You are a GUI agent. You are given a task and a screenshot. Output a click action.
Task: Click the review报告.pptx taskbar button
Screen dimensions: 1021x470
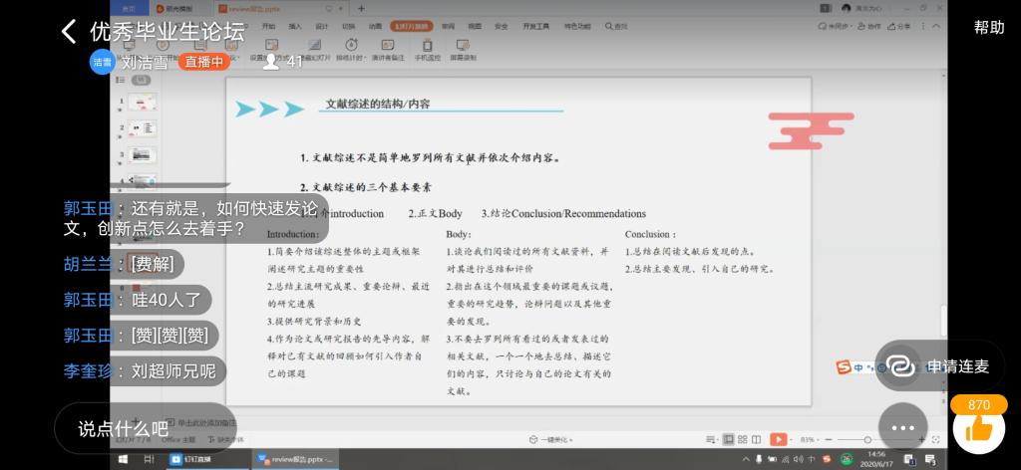click(295, 459)
